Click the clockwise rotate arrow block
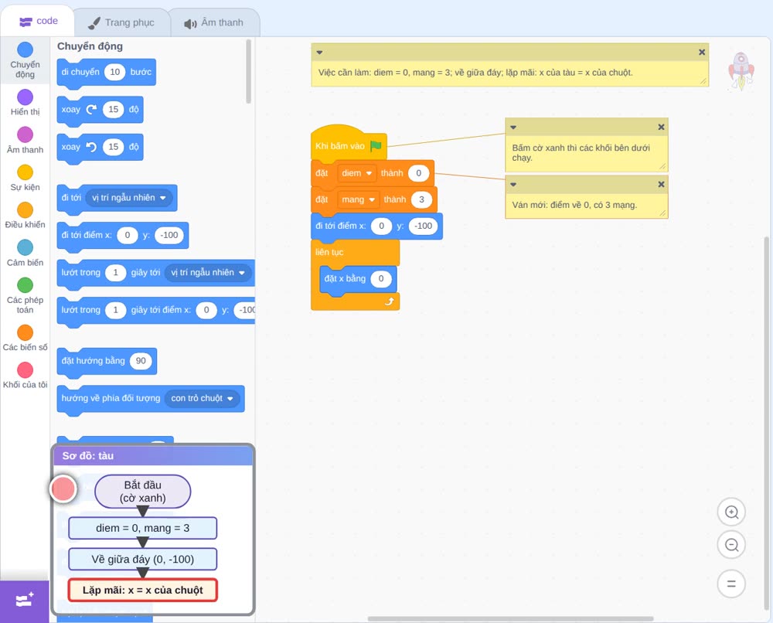 (x=91, y=110)
